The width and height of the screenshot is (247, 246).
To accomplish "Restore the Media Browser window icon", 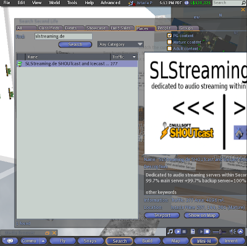I will 48,233.
